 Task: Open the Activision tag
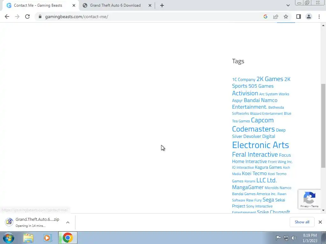[x=245, y=93]
